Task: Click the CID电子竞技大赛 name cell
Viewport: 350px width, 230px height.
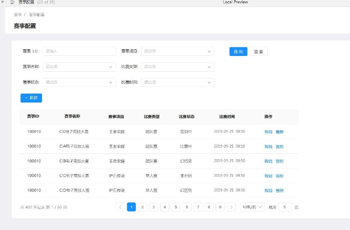Action: (x=74, y=190)
